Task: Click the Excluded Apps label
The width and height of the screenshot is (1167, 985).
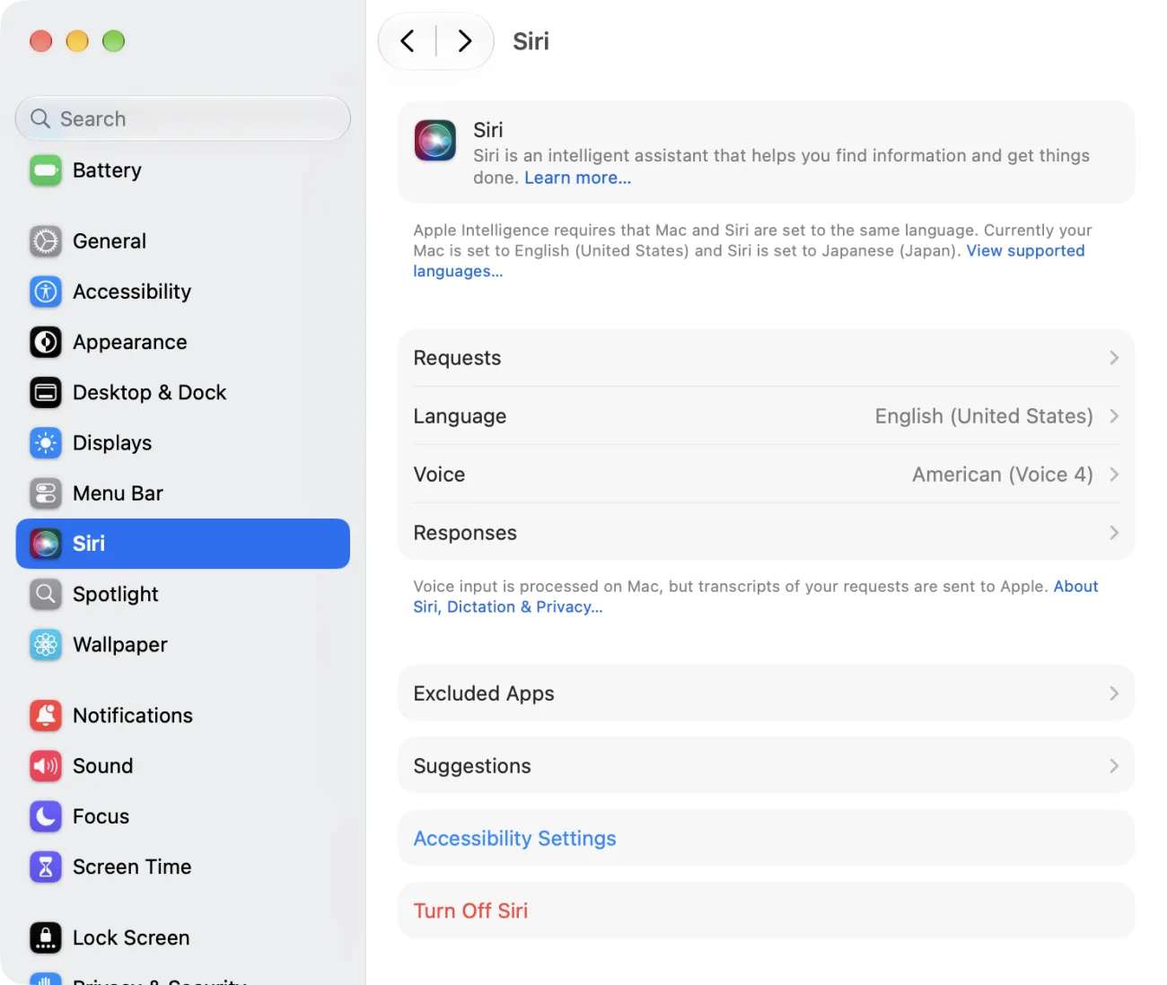Action: click(484, 693)
